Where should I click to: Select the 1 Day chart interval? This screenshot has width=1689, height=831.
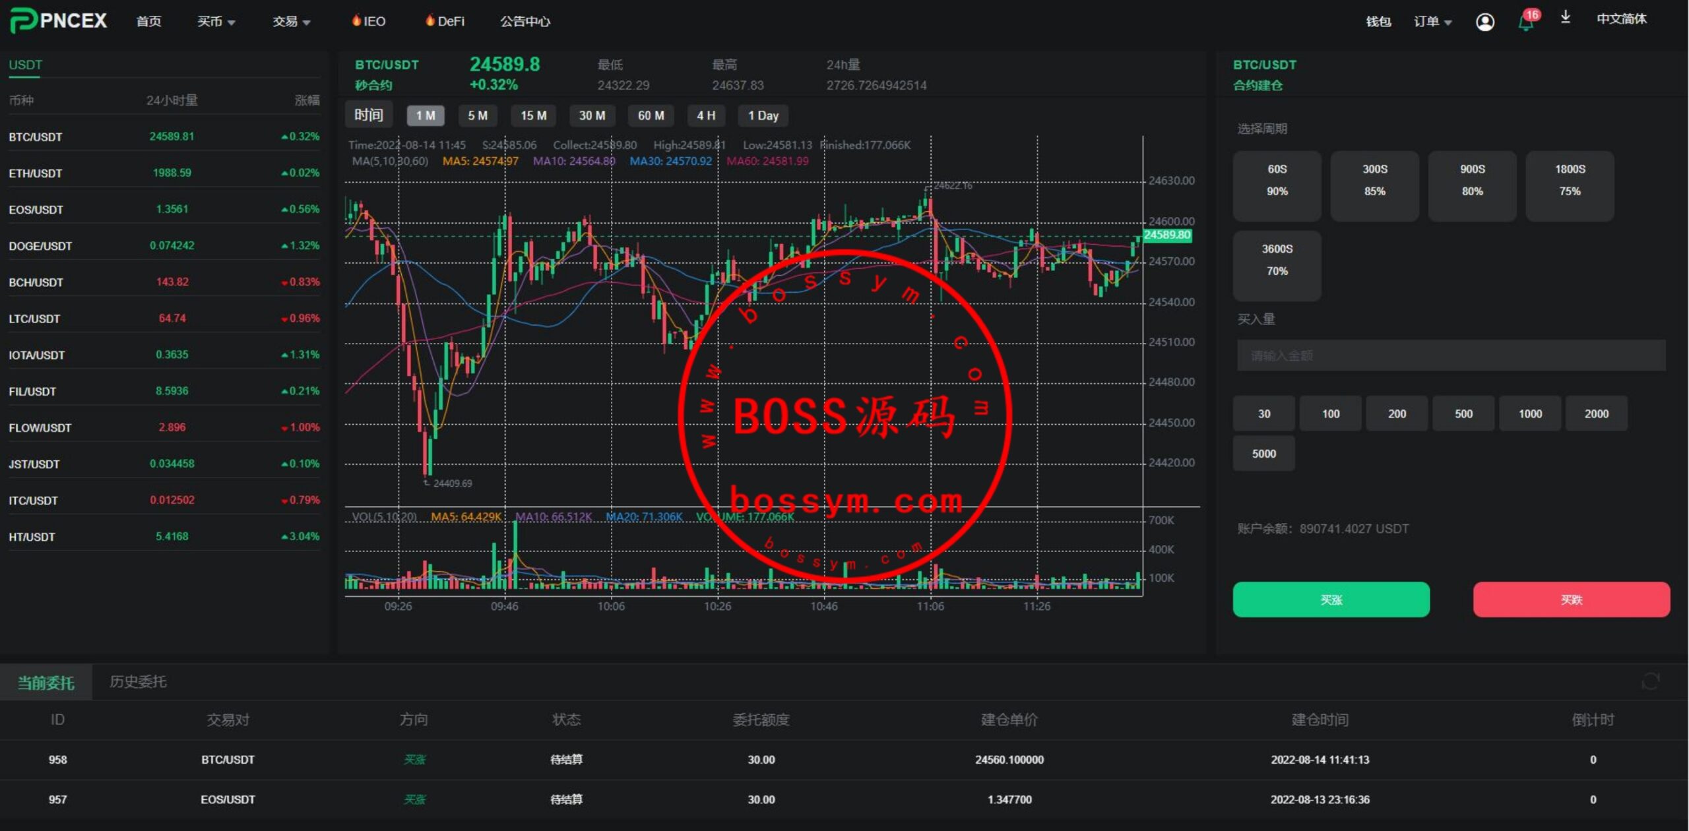[763, 115]
